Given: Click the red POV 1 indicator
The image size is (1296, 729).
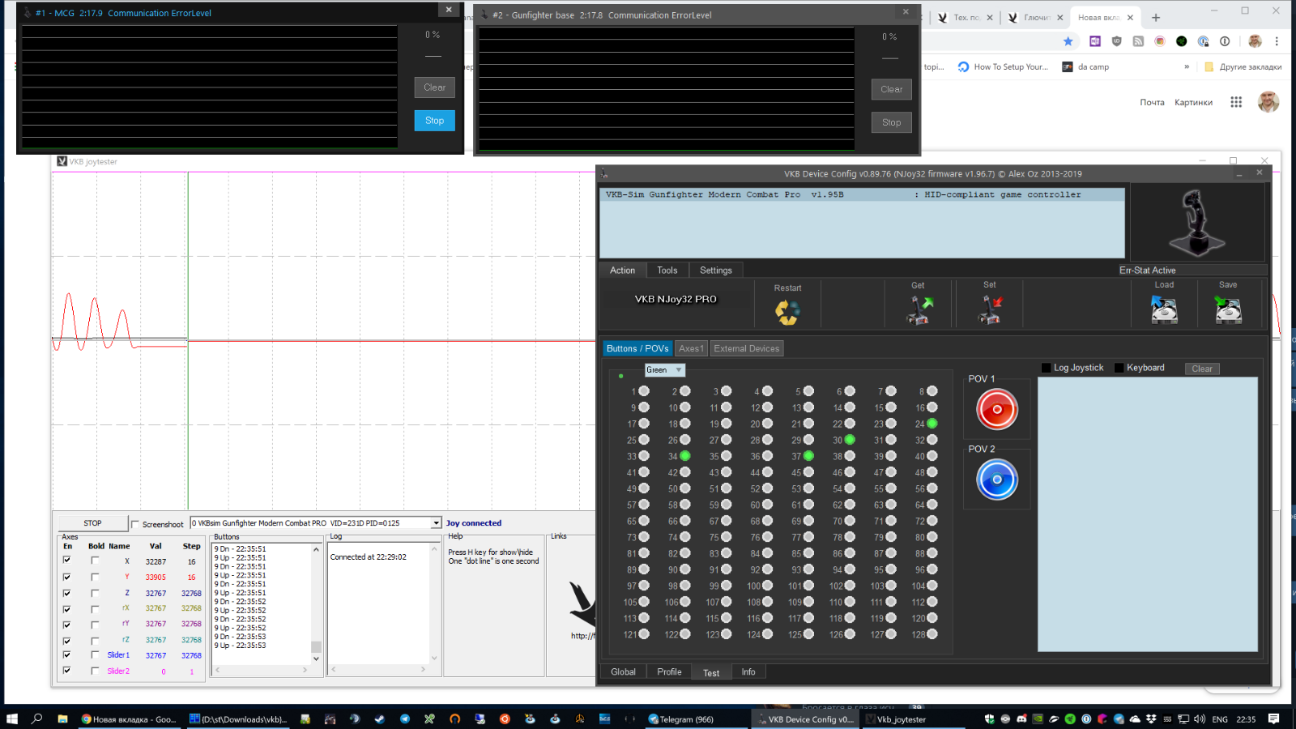Looking at the screenshot, I should coord(997,410).
